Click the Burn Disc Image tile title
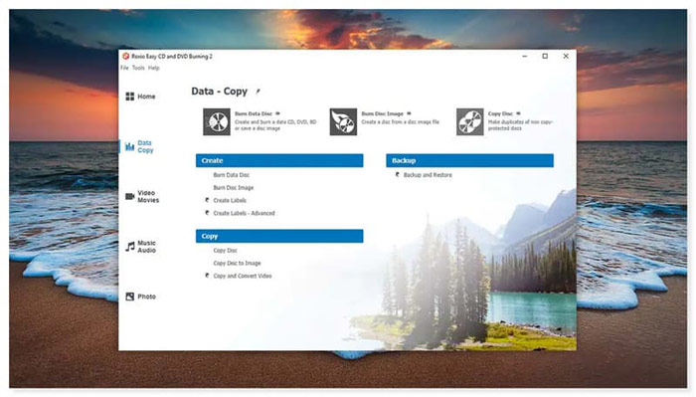This screenshot has width=696, height=397. point(382,113)
